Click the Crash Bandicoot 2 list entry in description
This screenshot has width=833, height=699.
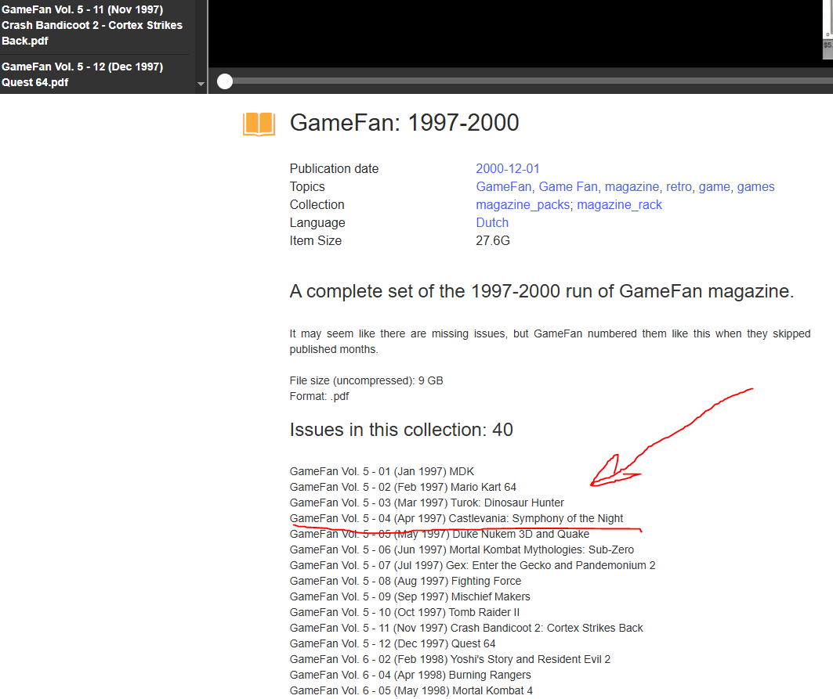pyautogui.click(x=466, y=628)
